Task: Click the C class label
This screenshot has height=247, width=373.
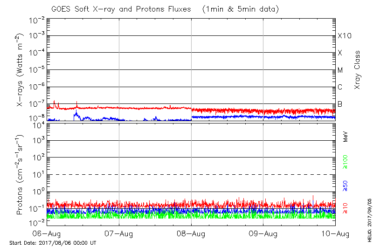Action: (x=340, y=87)
